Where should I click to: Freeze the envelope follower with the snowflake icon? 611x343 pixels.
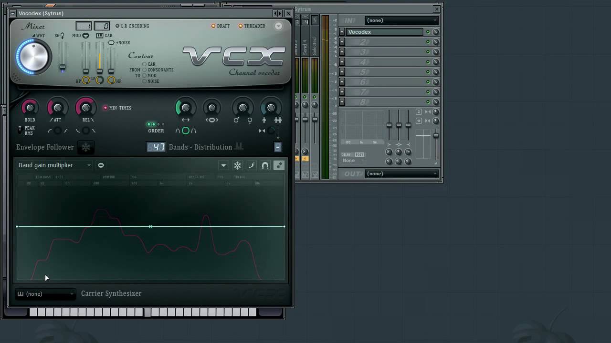click(x=86, y=147)
